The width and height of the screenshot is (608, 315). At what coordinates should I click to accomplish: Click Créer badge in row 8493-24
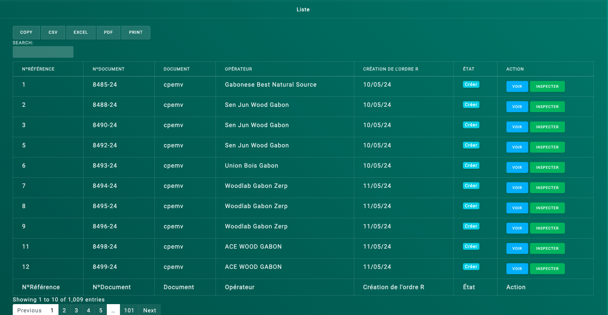pyautogui.click(x=471, y=165)
